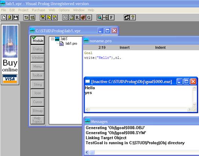The height and width of the screenshot is (156, 199).
Task: Maximize the goal$000.exe output window
Action: click(186, 81)
